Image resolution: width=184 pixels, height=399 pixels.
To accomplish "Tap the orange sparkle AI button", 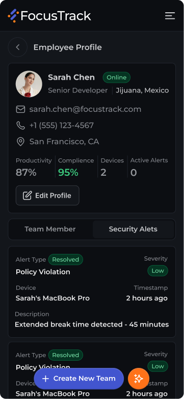I will [x=139, y=379].
